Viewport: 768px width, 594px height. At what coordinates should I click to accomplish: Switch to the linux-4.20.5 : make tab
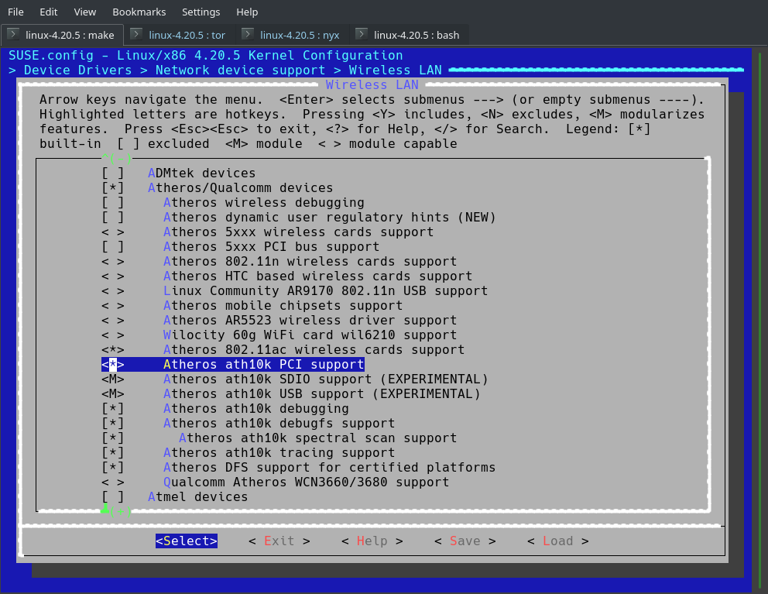[62, 35]
